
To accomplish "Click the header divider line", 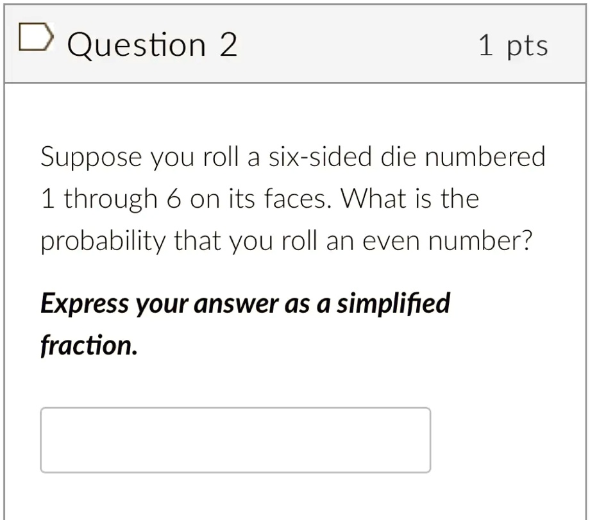I will [295, 81].
